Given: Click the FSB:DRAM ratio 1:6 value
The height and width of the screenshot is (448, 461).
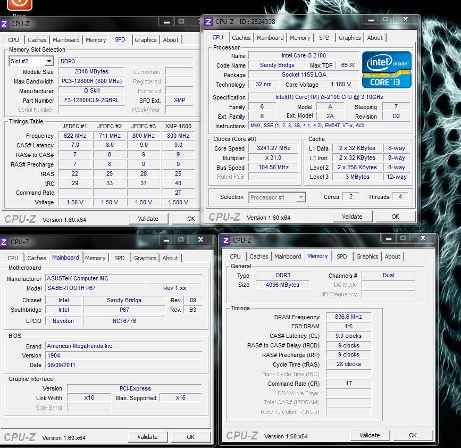Looking at the screenshot, I should (x=348, y=326).
